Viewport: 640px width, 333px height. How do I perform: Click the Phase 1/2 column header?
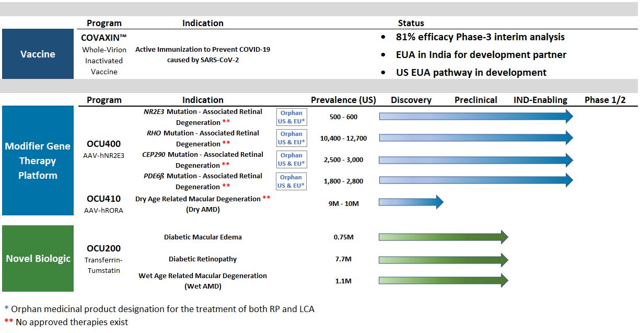coord(604,100)
